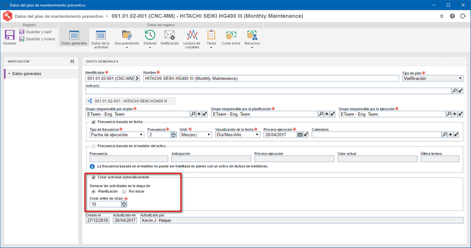Click the Activo(s) search magnifier
Image resolution: width=471 pixels, height=248 pixels.
tap(455, 91)
